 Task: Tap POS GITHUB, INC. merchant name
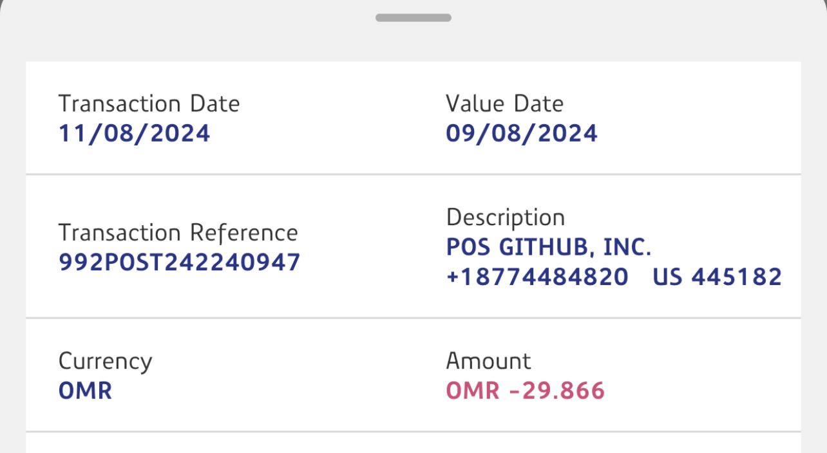[x=549, y=248]
